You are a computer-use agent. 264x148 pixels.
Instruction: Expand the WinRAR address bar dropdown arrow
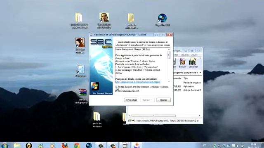click(200, 73)
